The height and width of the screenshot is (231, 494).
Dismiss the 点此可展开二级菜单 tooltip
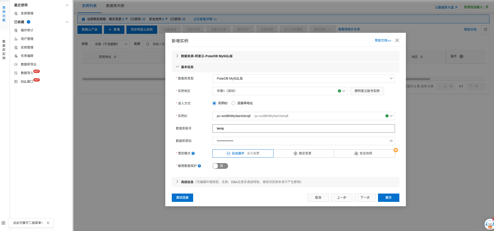tap(48, 223)
